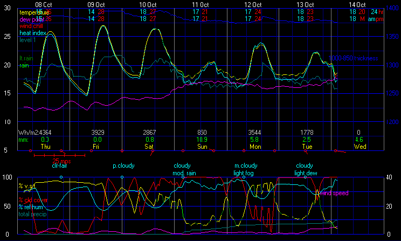Click the "13 Oct" date header

(x=305, y=5)
